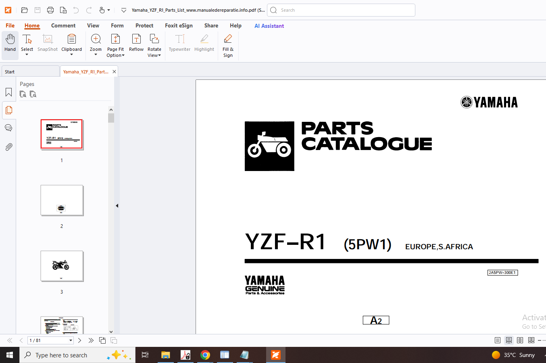Select page 3 motorcycle thumbnail

(x=62, y=266)
